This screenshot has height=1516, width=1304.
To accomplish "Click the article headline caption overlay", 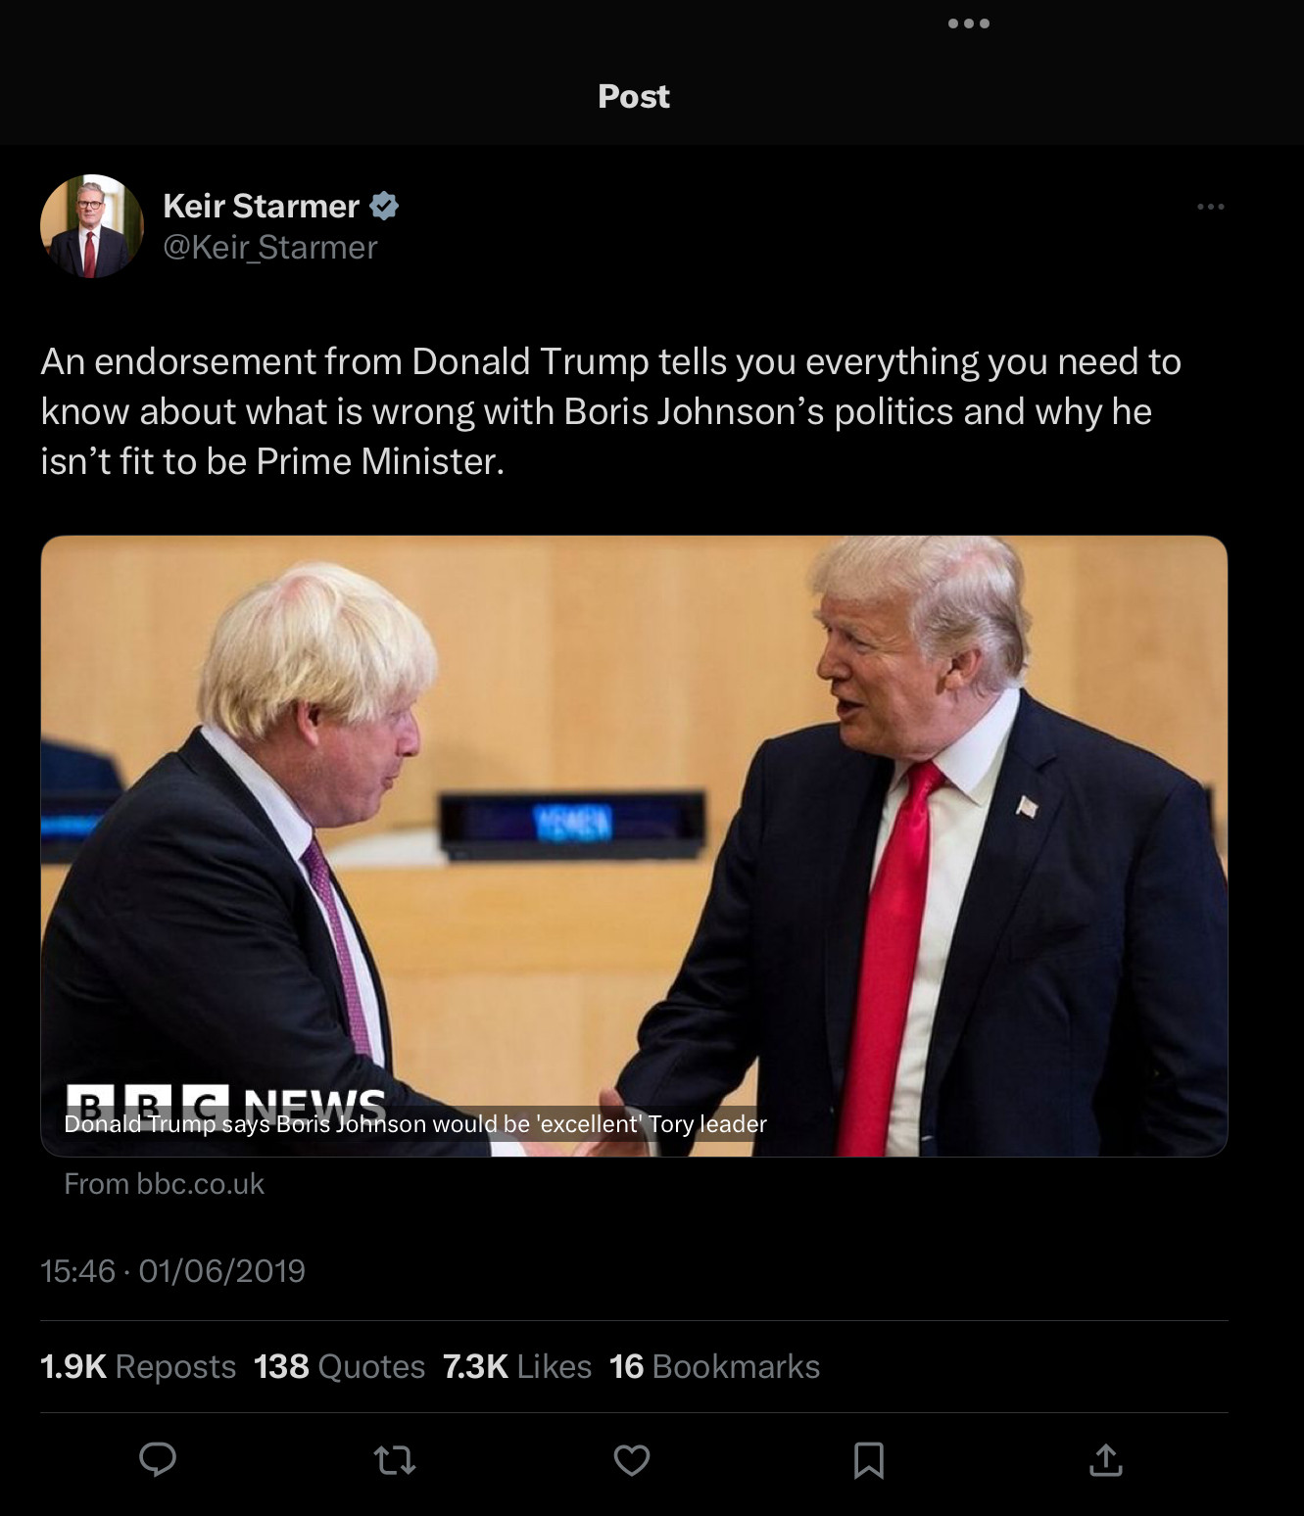I will [x=415, y=1124].
